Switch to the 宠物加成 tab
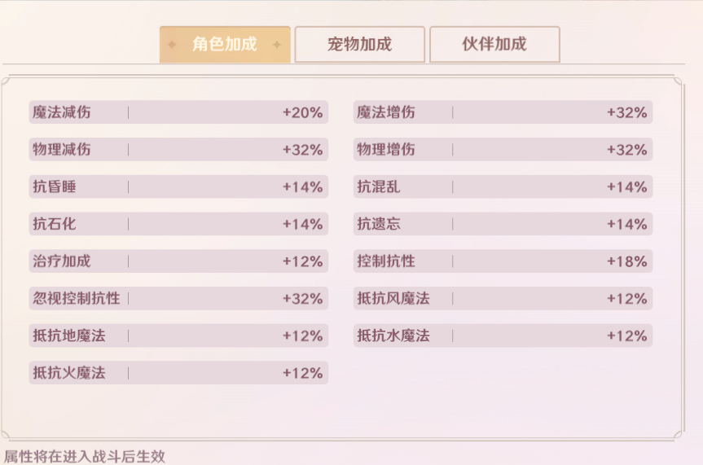Image resolution: width=703 pixels, height=465 pixels. point(359,45)
